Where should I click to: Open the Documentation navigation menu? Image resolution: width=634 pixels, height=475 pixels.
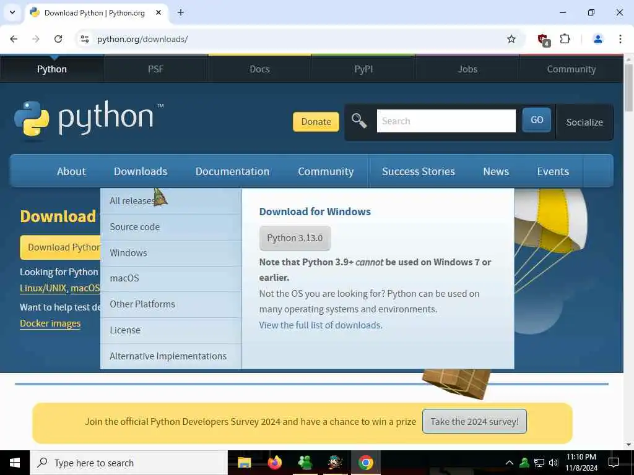pos(232,171)
